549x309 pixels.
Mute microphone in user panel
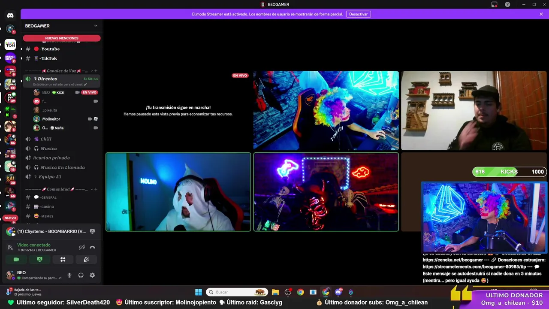[x=69, y=276]
